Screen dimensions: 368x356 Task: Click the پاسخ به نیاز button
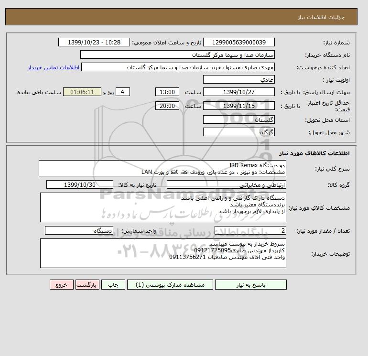(x=250, y=285)
